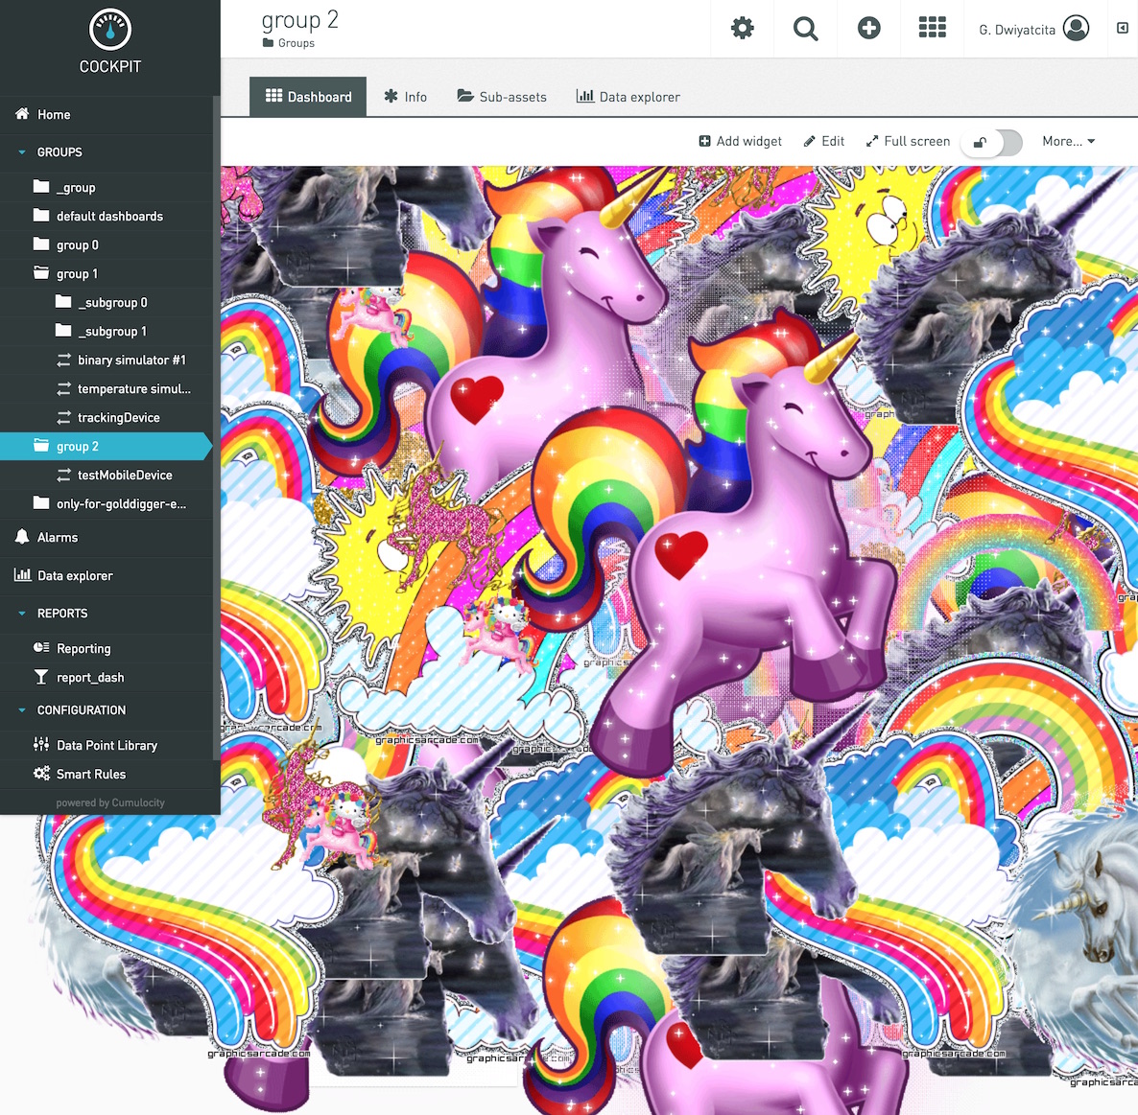Collapse the CONFIGURATION section

coord(22,710)
